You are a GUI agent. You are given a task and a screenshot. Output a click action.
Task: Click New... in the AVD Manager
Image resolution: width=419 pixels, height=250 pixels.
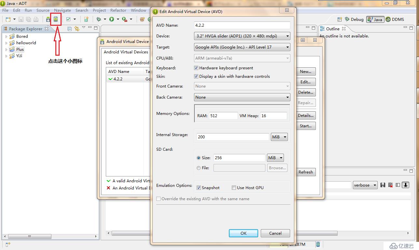(x=306, y=72)
